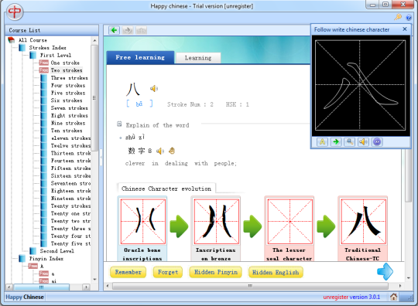Viewport: 418px width, 306px height.
Task: Play pronunciation of character 八
Action: click(154, 88)
